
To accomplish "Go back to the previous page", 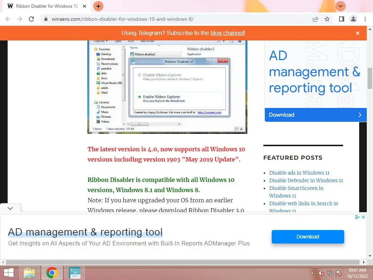I will pyautogui.click(x=8, y=19).
